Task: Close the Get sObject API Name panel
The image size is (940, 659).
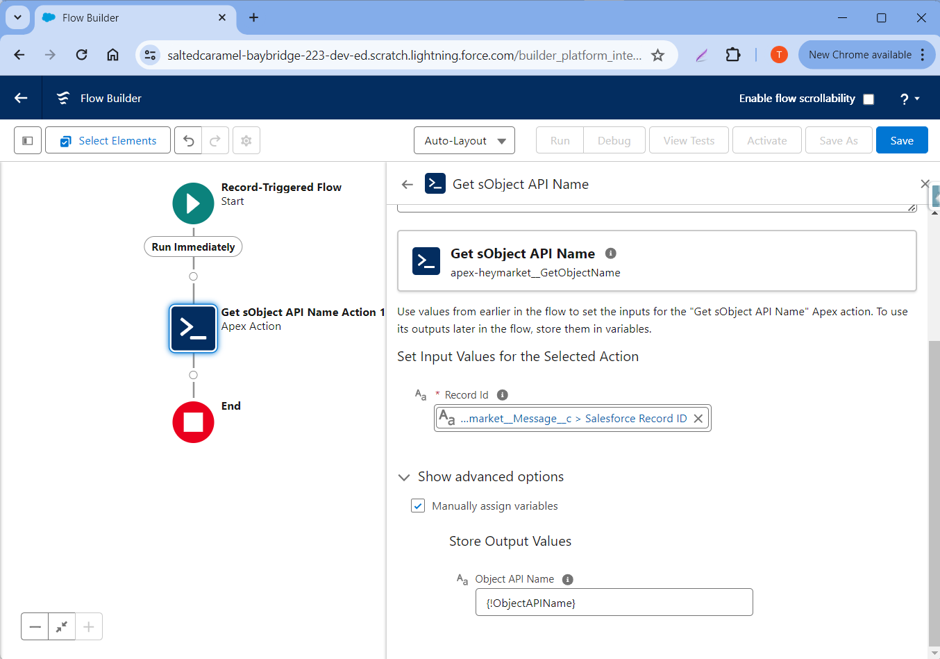Action: pos(925,184)
